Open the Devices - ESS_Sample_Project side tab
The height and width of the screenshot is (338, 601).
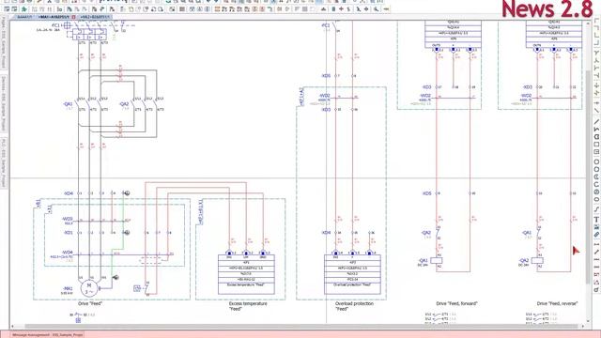(x=4, y=102)
